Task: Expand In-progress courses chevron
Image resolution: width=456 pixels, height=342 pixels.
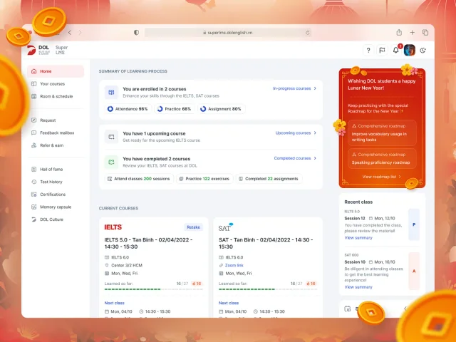Action: click(x=315, y=88)
